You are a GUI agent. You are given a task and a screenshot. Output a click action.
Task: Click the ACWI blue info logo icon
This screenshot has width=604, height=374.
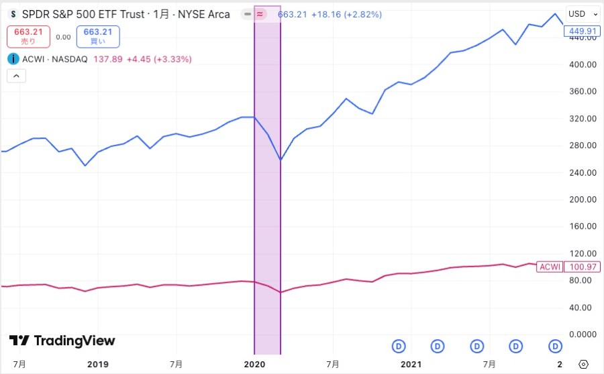pos(13,59)
